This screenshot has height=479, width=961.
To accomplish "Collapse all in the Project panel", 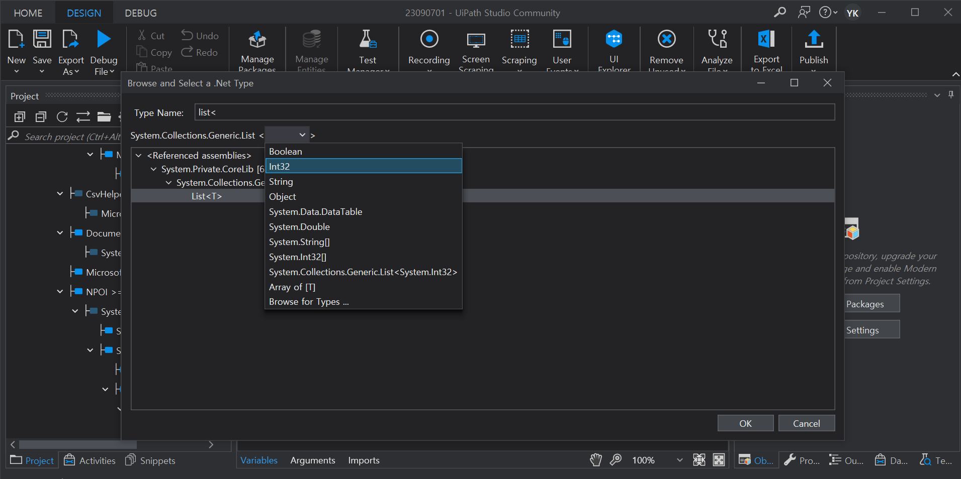I will (41, 117).
